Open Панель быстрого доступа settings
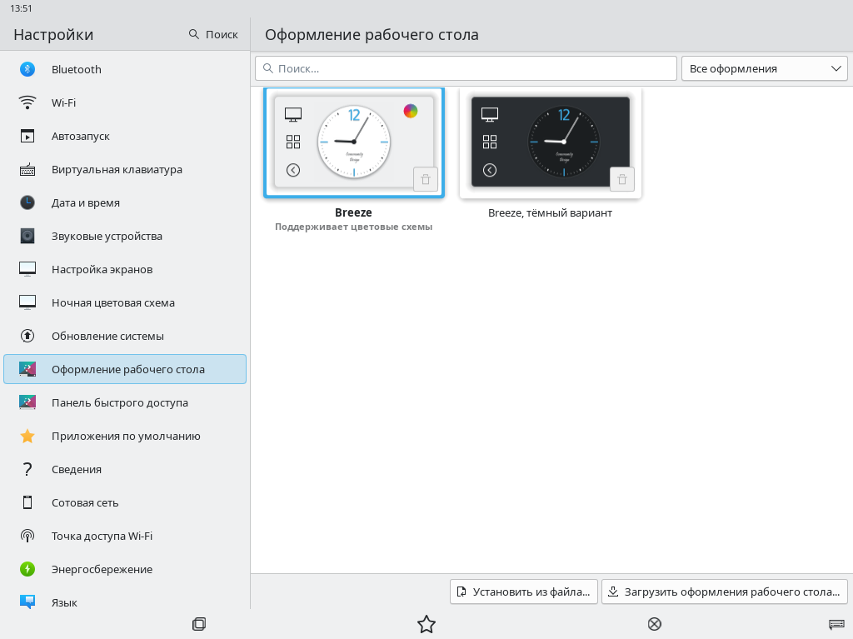 125,402
